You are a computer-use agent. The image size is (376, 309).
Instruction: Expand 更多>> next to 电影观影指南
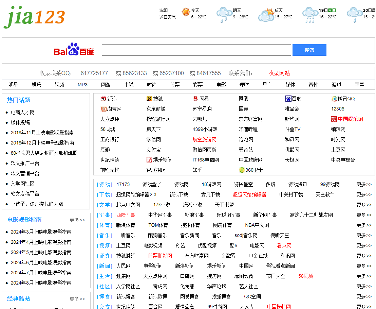(77, 220)
